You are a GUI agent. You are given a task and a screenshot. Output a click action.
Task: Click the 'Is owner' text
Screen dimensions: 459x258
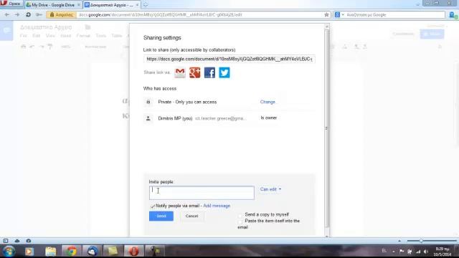[x=269, y=118]
